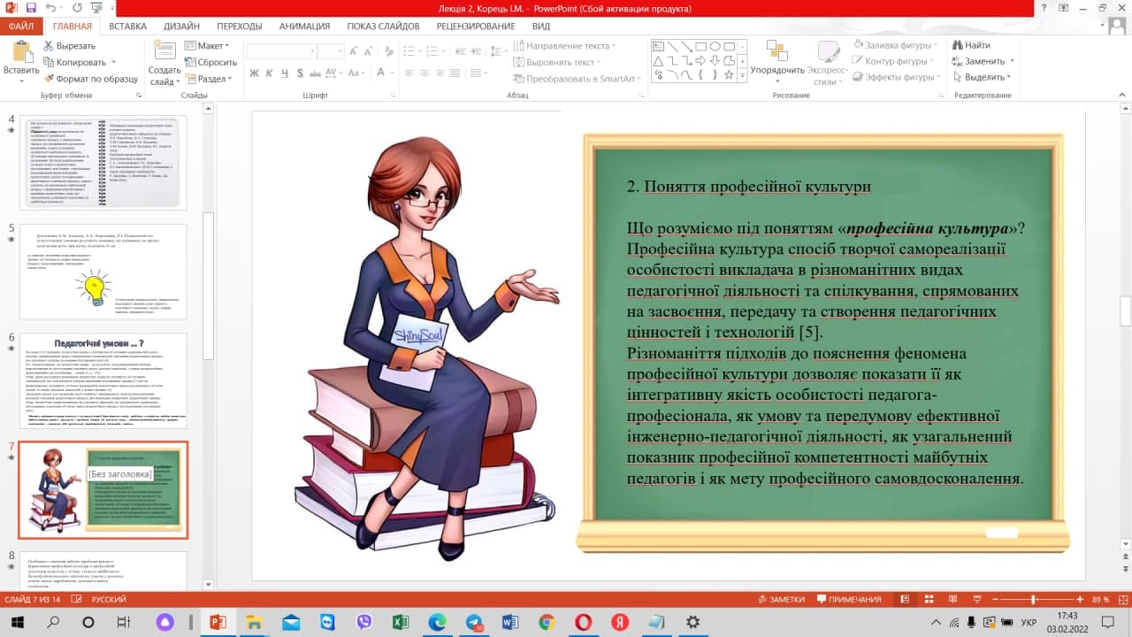The width and height of the screenshot is (1132, 637).
Task: Activate the Формат по образцу painter
Action: pyautogui.click(x=89, y=79)
